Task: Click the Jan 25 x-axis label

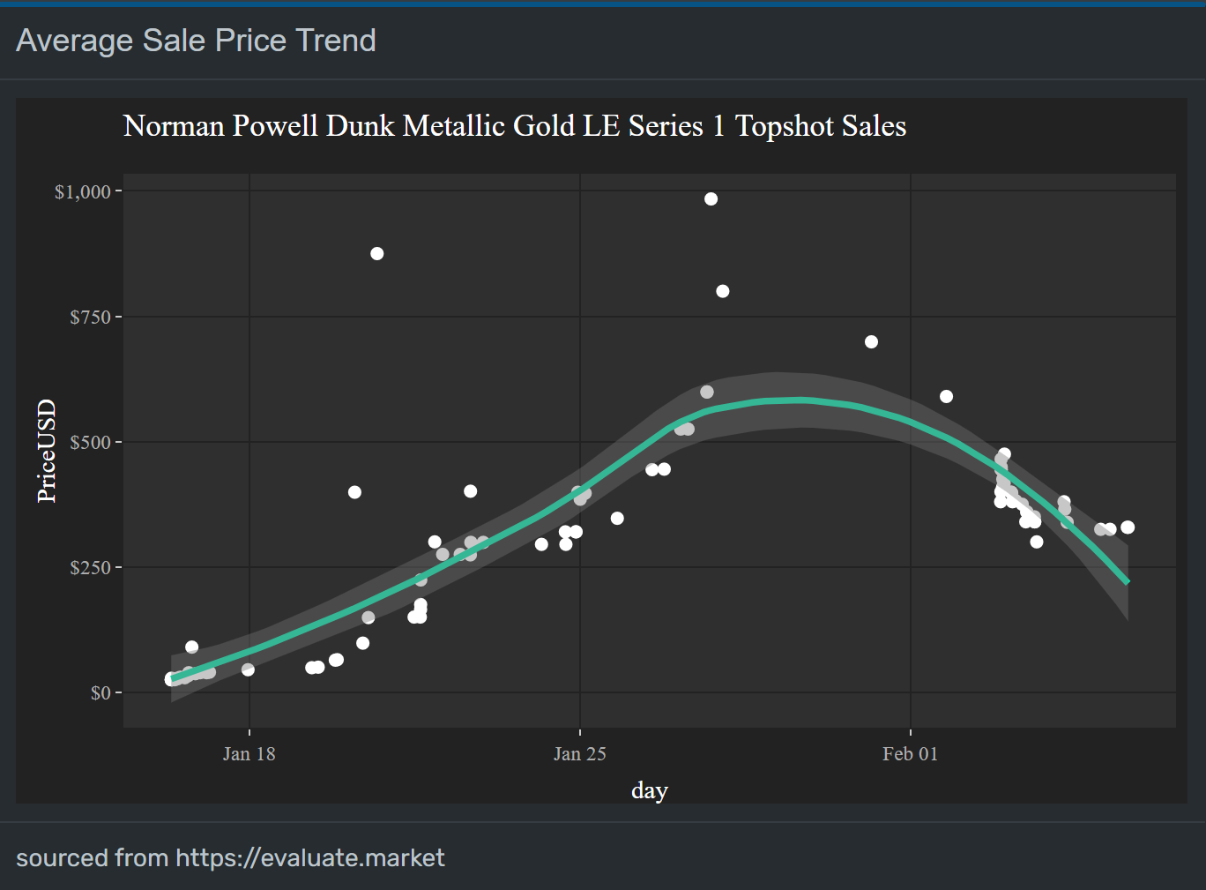Action: click(579, 753)
